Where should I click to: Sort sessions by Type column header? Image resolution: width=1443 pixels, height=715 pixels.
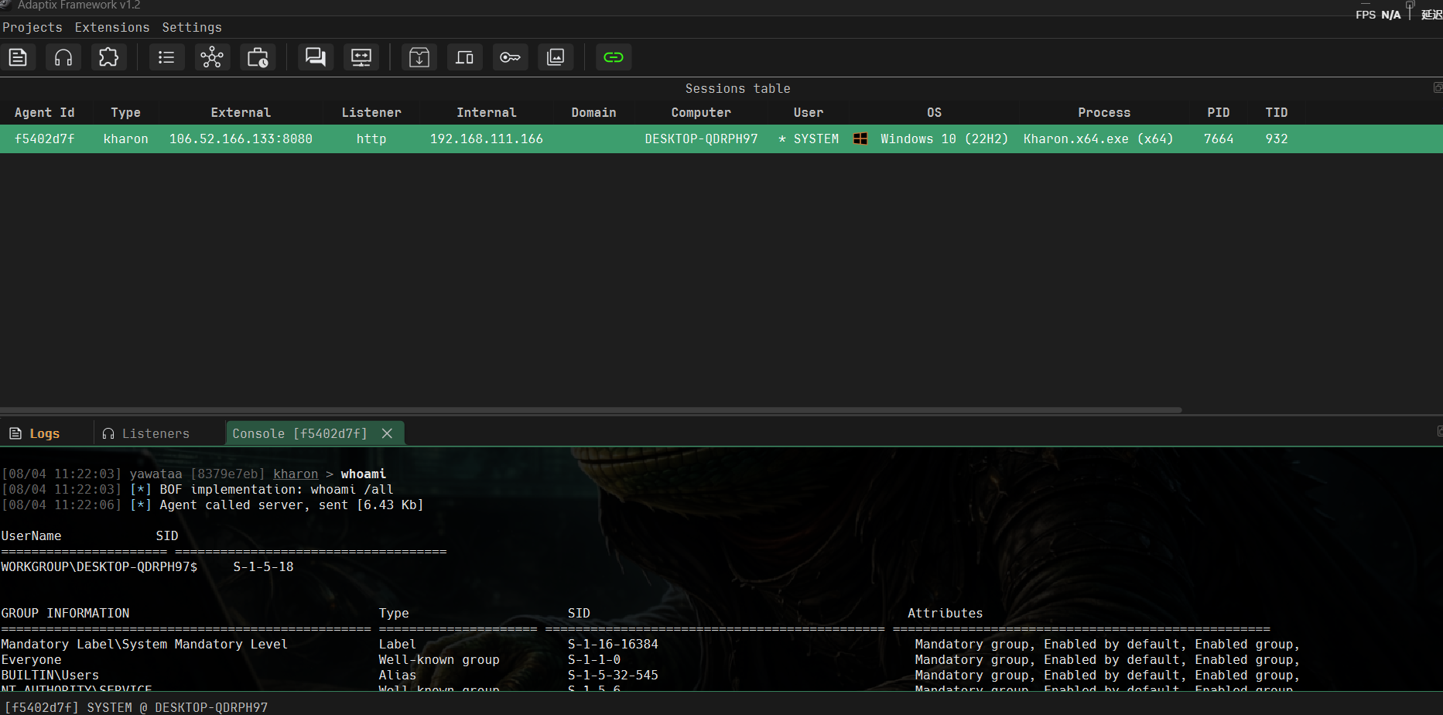[125, 113]
